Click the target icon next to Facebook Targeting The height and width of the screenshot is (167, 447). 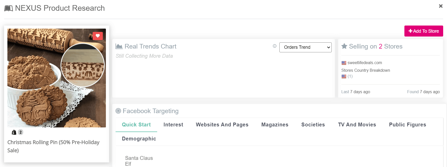click(118, 111)
